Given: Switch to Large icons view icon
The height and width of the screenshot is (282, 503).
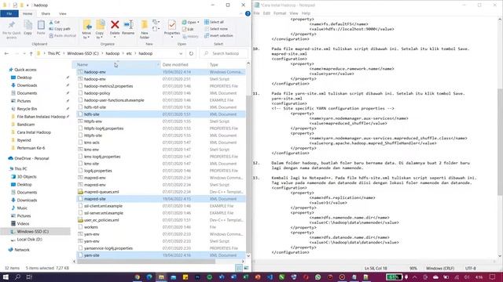Looking at the screenshot, I should click(x=246, y=268).
